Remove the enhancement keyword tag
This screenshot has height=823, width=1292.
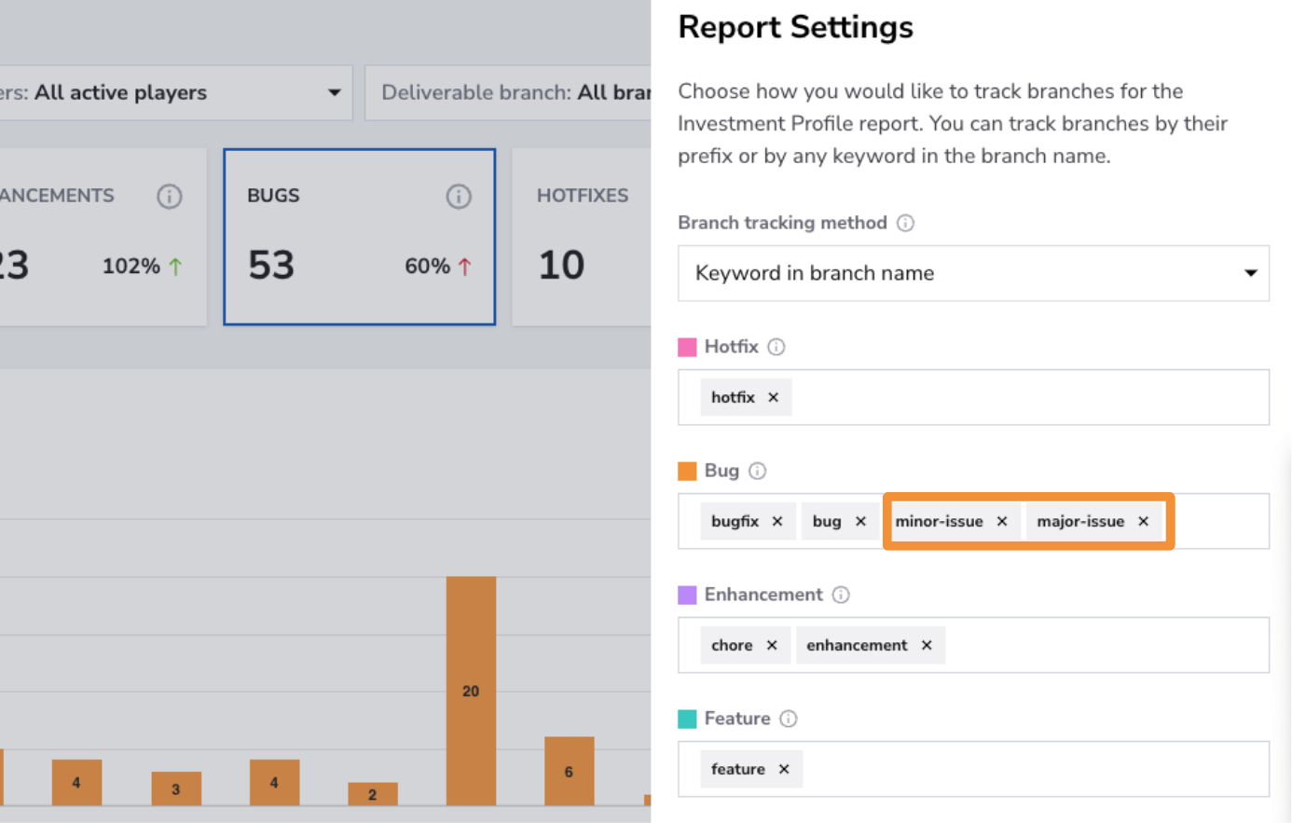927,645
